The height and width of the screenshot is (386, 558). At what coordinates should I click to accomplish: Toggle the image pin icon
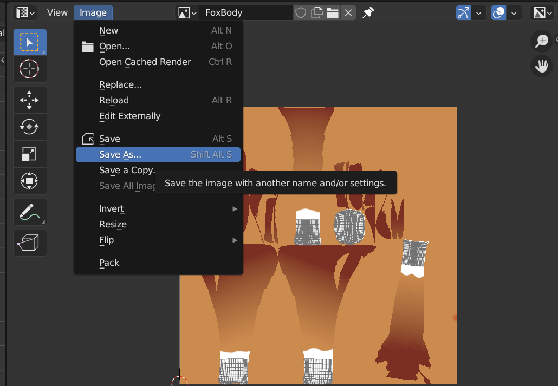368,13
